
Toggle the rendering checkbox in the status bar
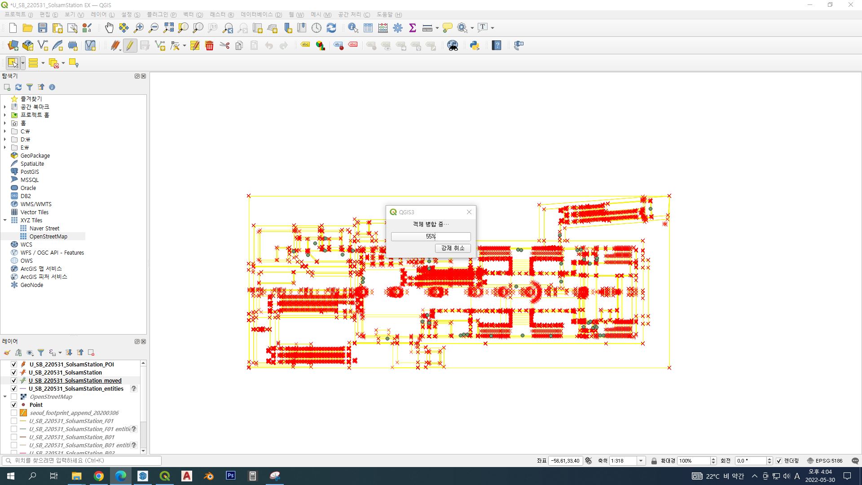tap(779, 461)
